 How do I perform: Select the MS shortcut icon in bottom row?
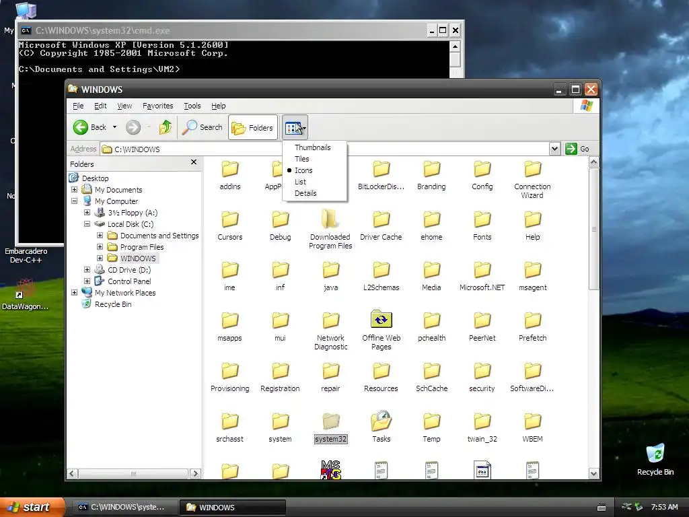coord(330,469)
